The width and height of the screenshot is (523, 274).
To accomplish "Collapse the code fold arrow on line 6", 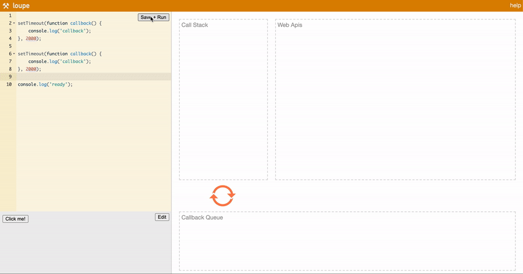I will (14, 54).
